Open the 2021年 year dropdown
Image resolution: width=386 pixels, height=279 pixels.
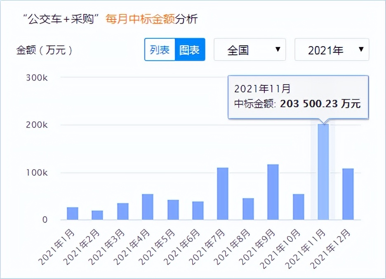(332, 49)
